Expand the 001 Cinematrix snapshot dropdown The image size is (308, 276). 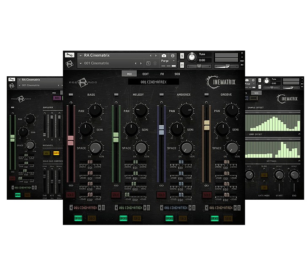pos(81,63)
